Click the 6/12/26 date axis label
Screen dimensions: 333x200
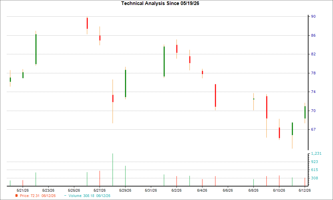pos(305,190)
